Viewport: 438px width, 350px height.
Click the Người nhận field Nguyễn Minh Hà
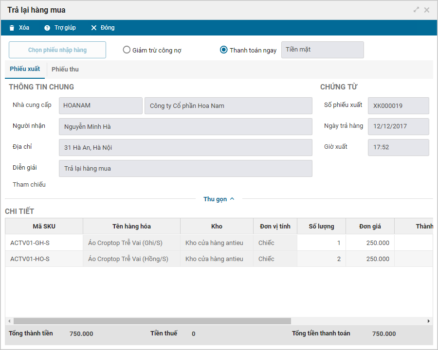tap(185, 126)
